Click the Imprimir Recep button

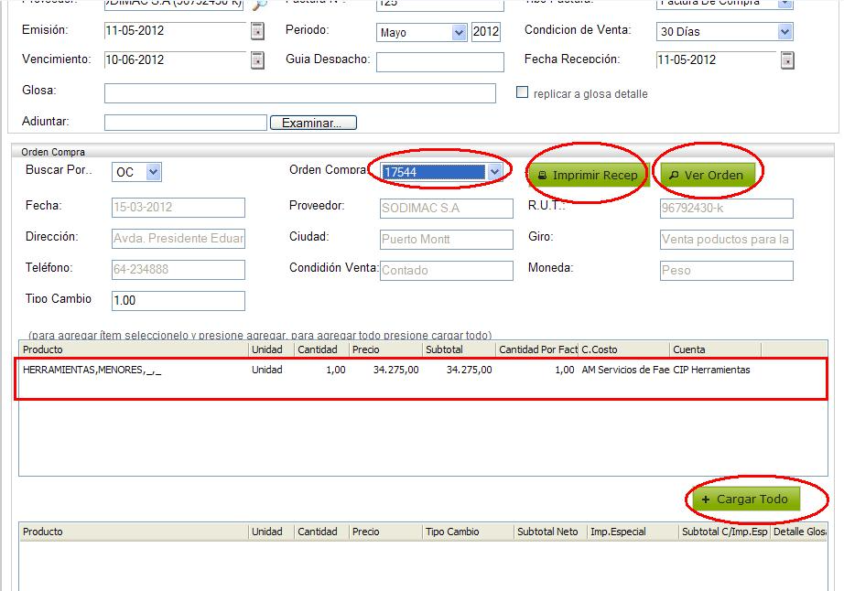point(589,175)
